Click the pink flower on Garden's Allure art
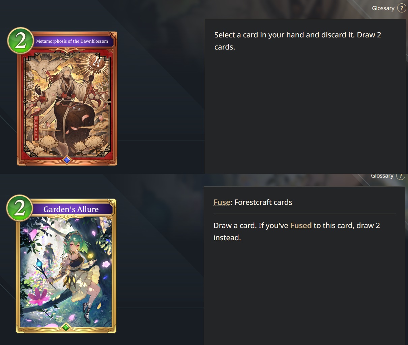The image size is (408, 345). click(x=38, y=296)
